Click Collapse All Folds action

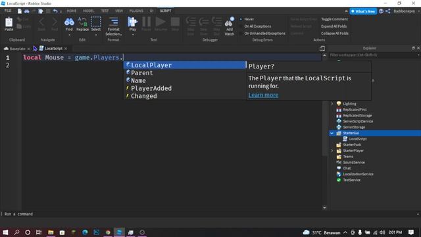[335, 34]
